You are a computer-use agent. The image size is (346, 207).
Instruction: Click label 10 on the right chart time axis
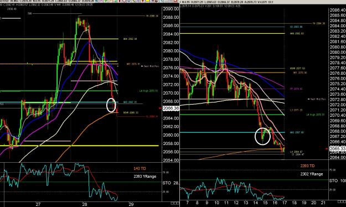pos(216,203)
